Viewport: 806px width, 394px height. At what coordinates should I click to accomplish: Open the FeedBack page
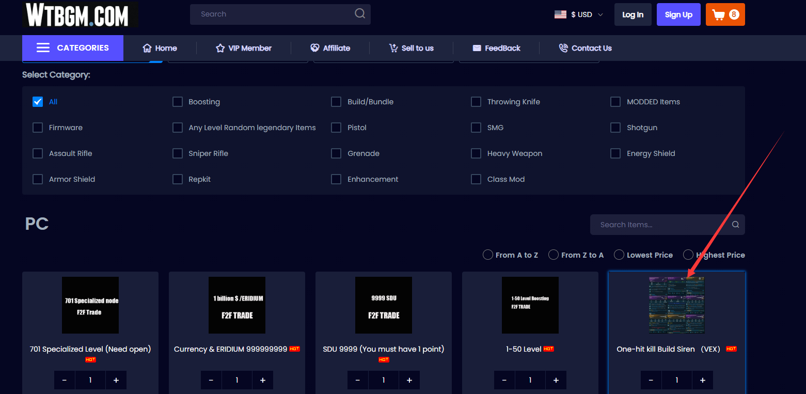click(x=497, y=48)
